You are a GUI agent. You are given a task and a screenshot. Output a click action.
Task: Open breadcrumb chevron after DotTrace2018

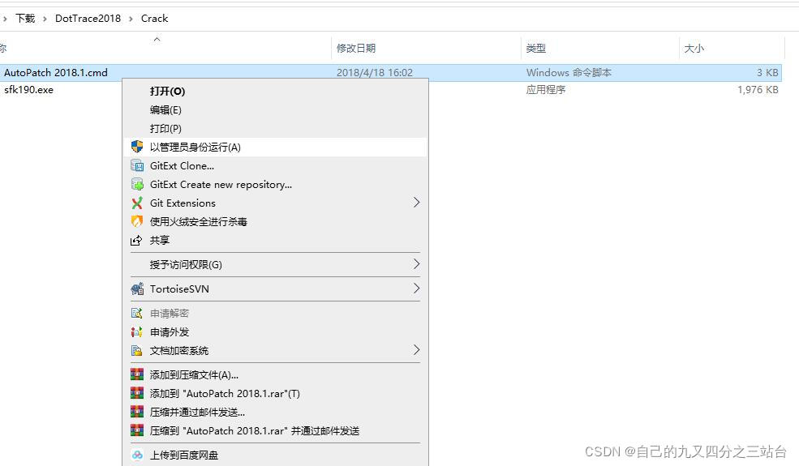coord(131,19)
